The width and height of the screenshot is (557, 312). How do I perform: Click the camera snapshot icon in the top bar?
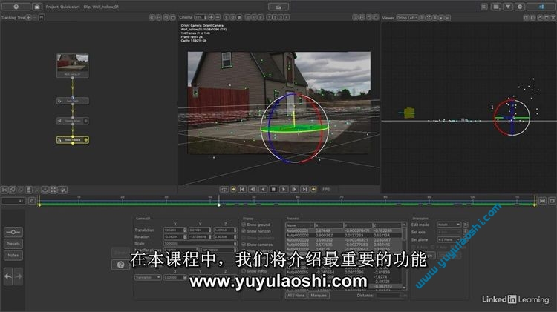pyautogui.click(x=37, y=7)
